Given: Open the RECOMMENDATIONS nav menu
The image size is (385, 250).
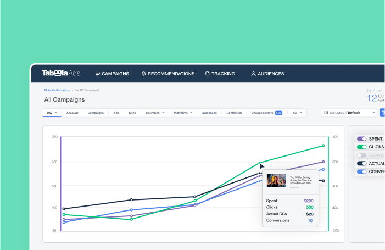Looking at the screenshot, I should 168,74.
